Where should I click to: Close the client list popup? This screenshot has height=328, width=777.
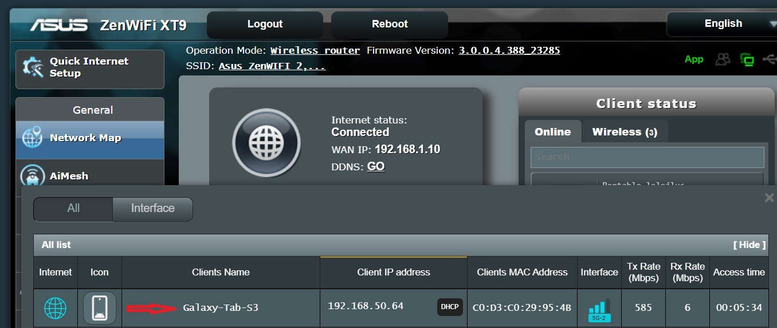(769, 198)
